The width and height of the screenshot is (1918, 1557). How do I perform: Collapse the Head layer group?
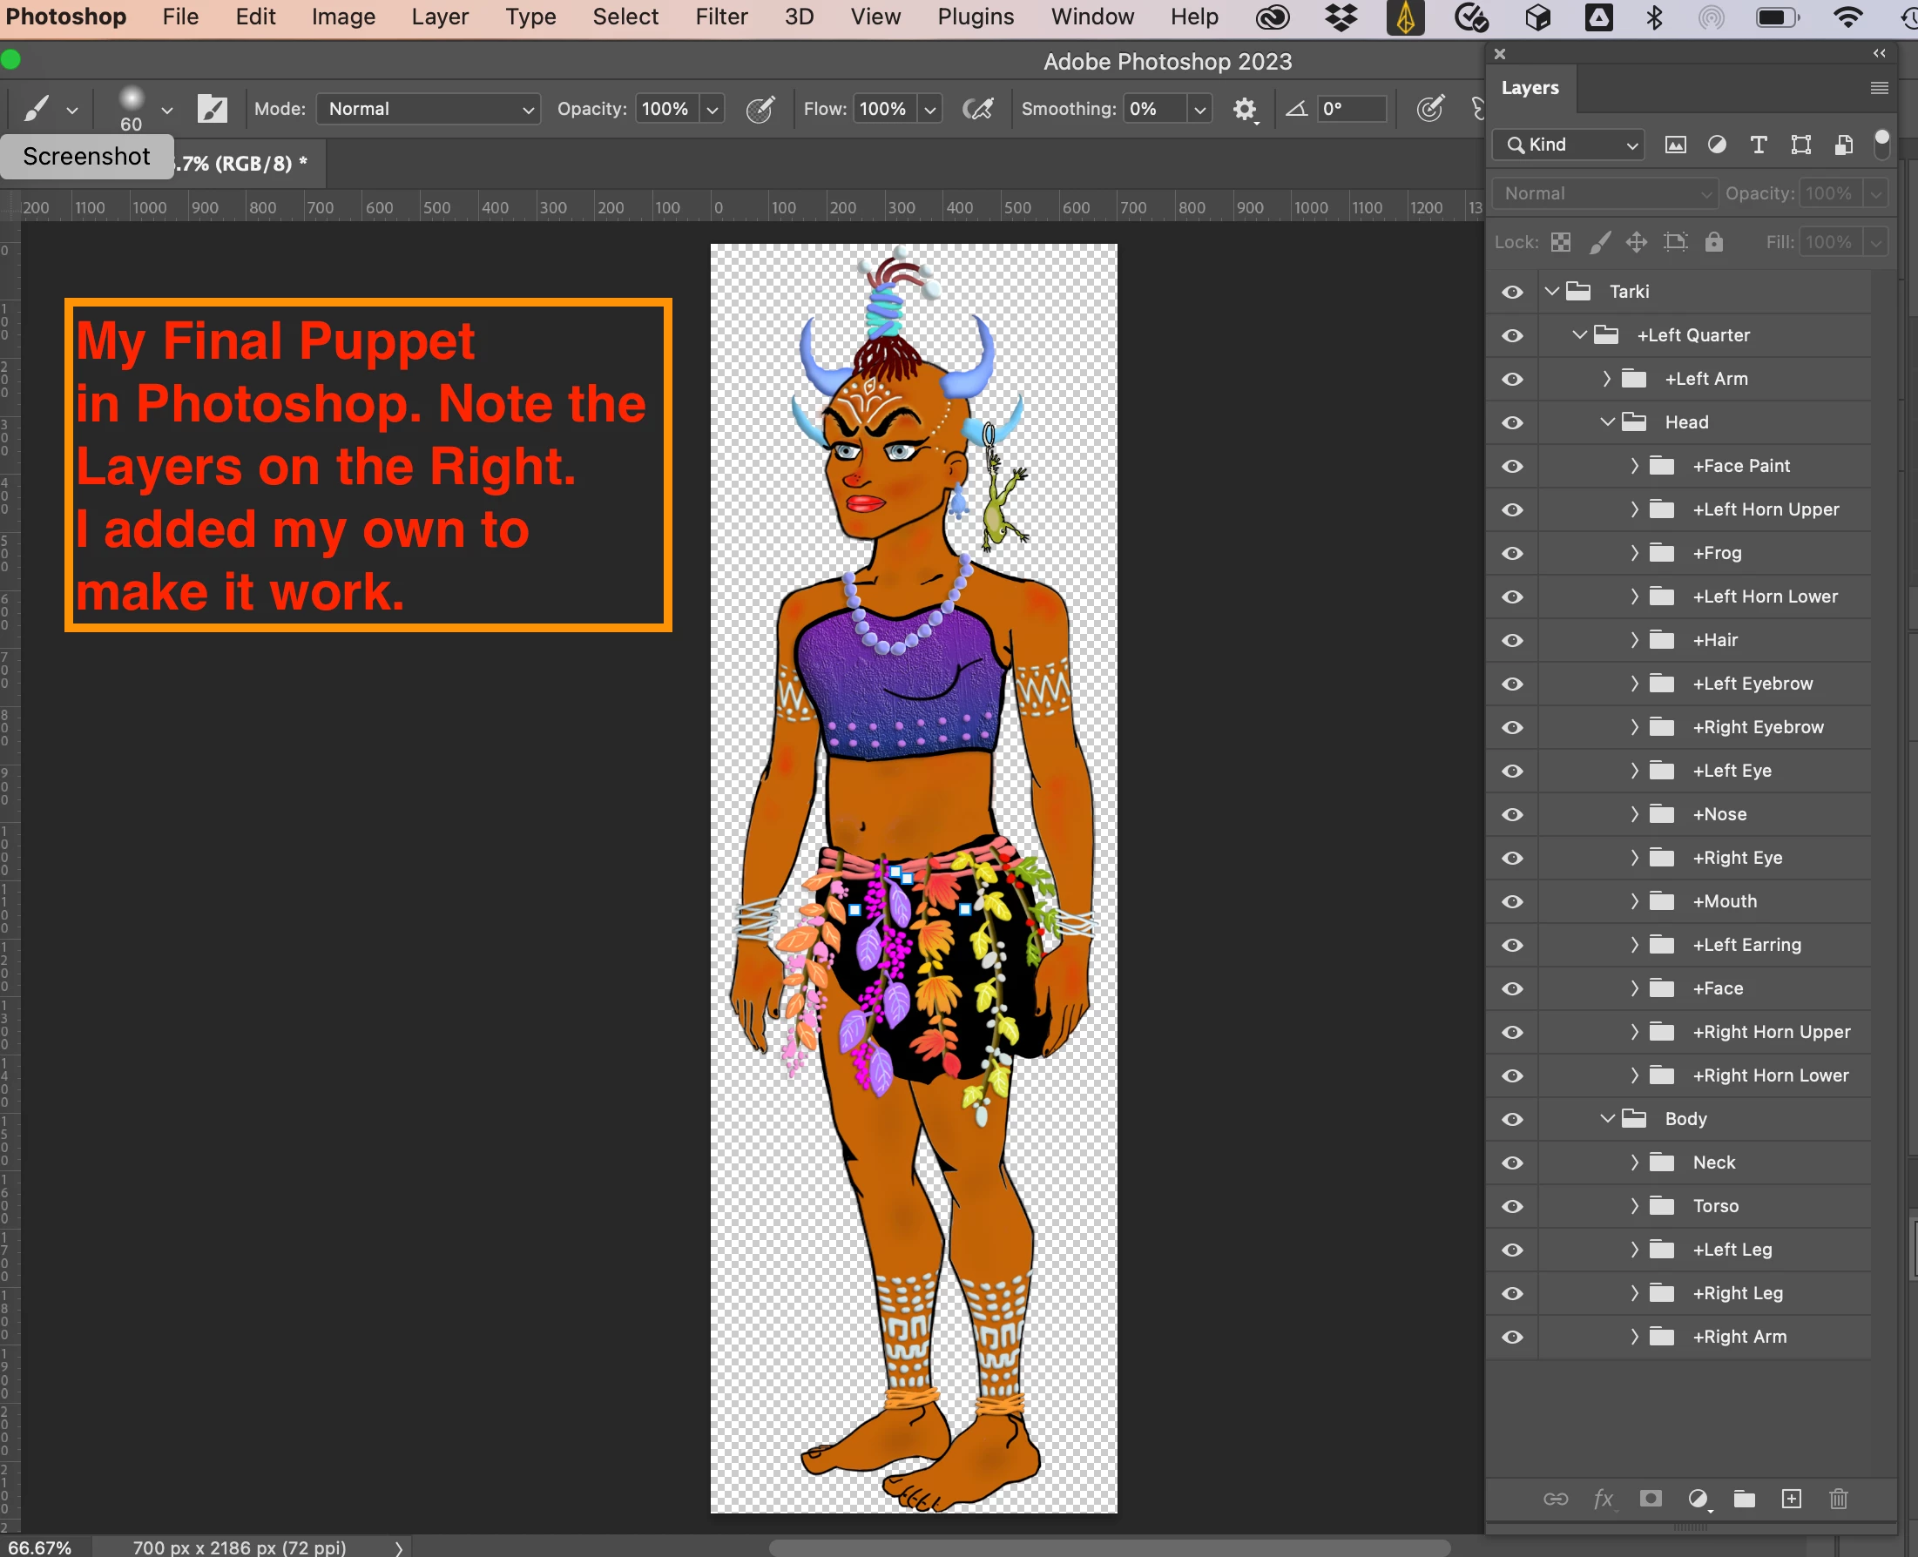[x=1607, y=422]
